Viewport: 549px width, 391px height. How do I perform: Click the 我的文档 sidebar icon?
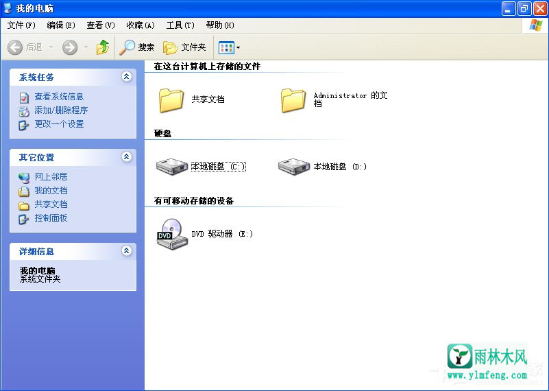(x=24, y=191)
